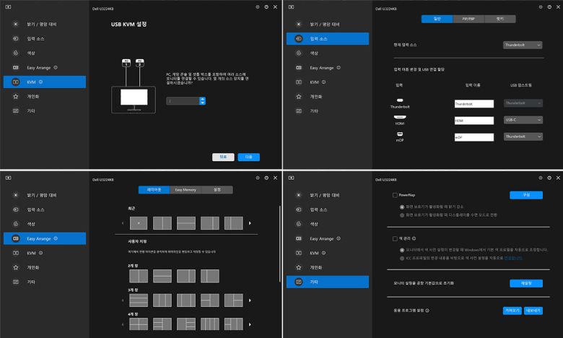Click source count spinner arrows in KVM setup
The width and height of the screenshot is (563, 338).
203,101
